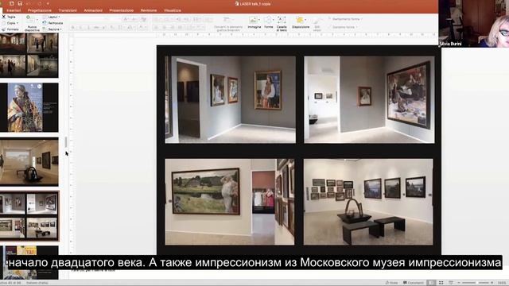509x286 pixels.
Task: Click the Forme shapes icon
Action: point(268,20)
